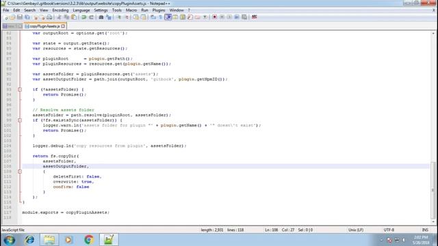Toggle INS insert mode in status bar
Viewport: 438px width, 246px height.
tap(425, 230)
